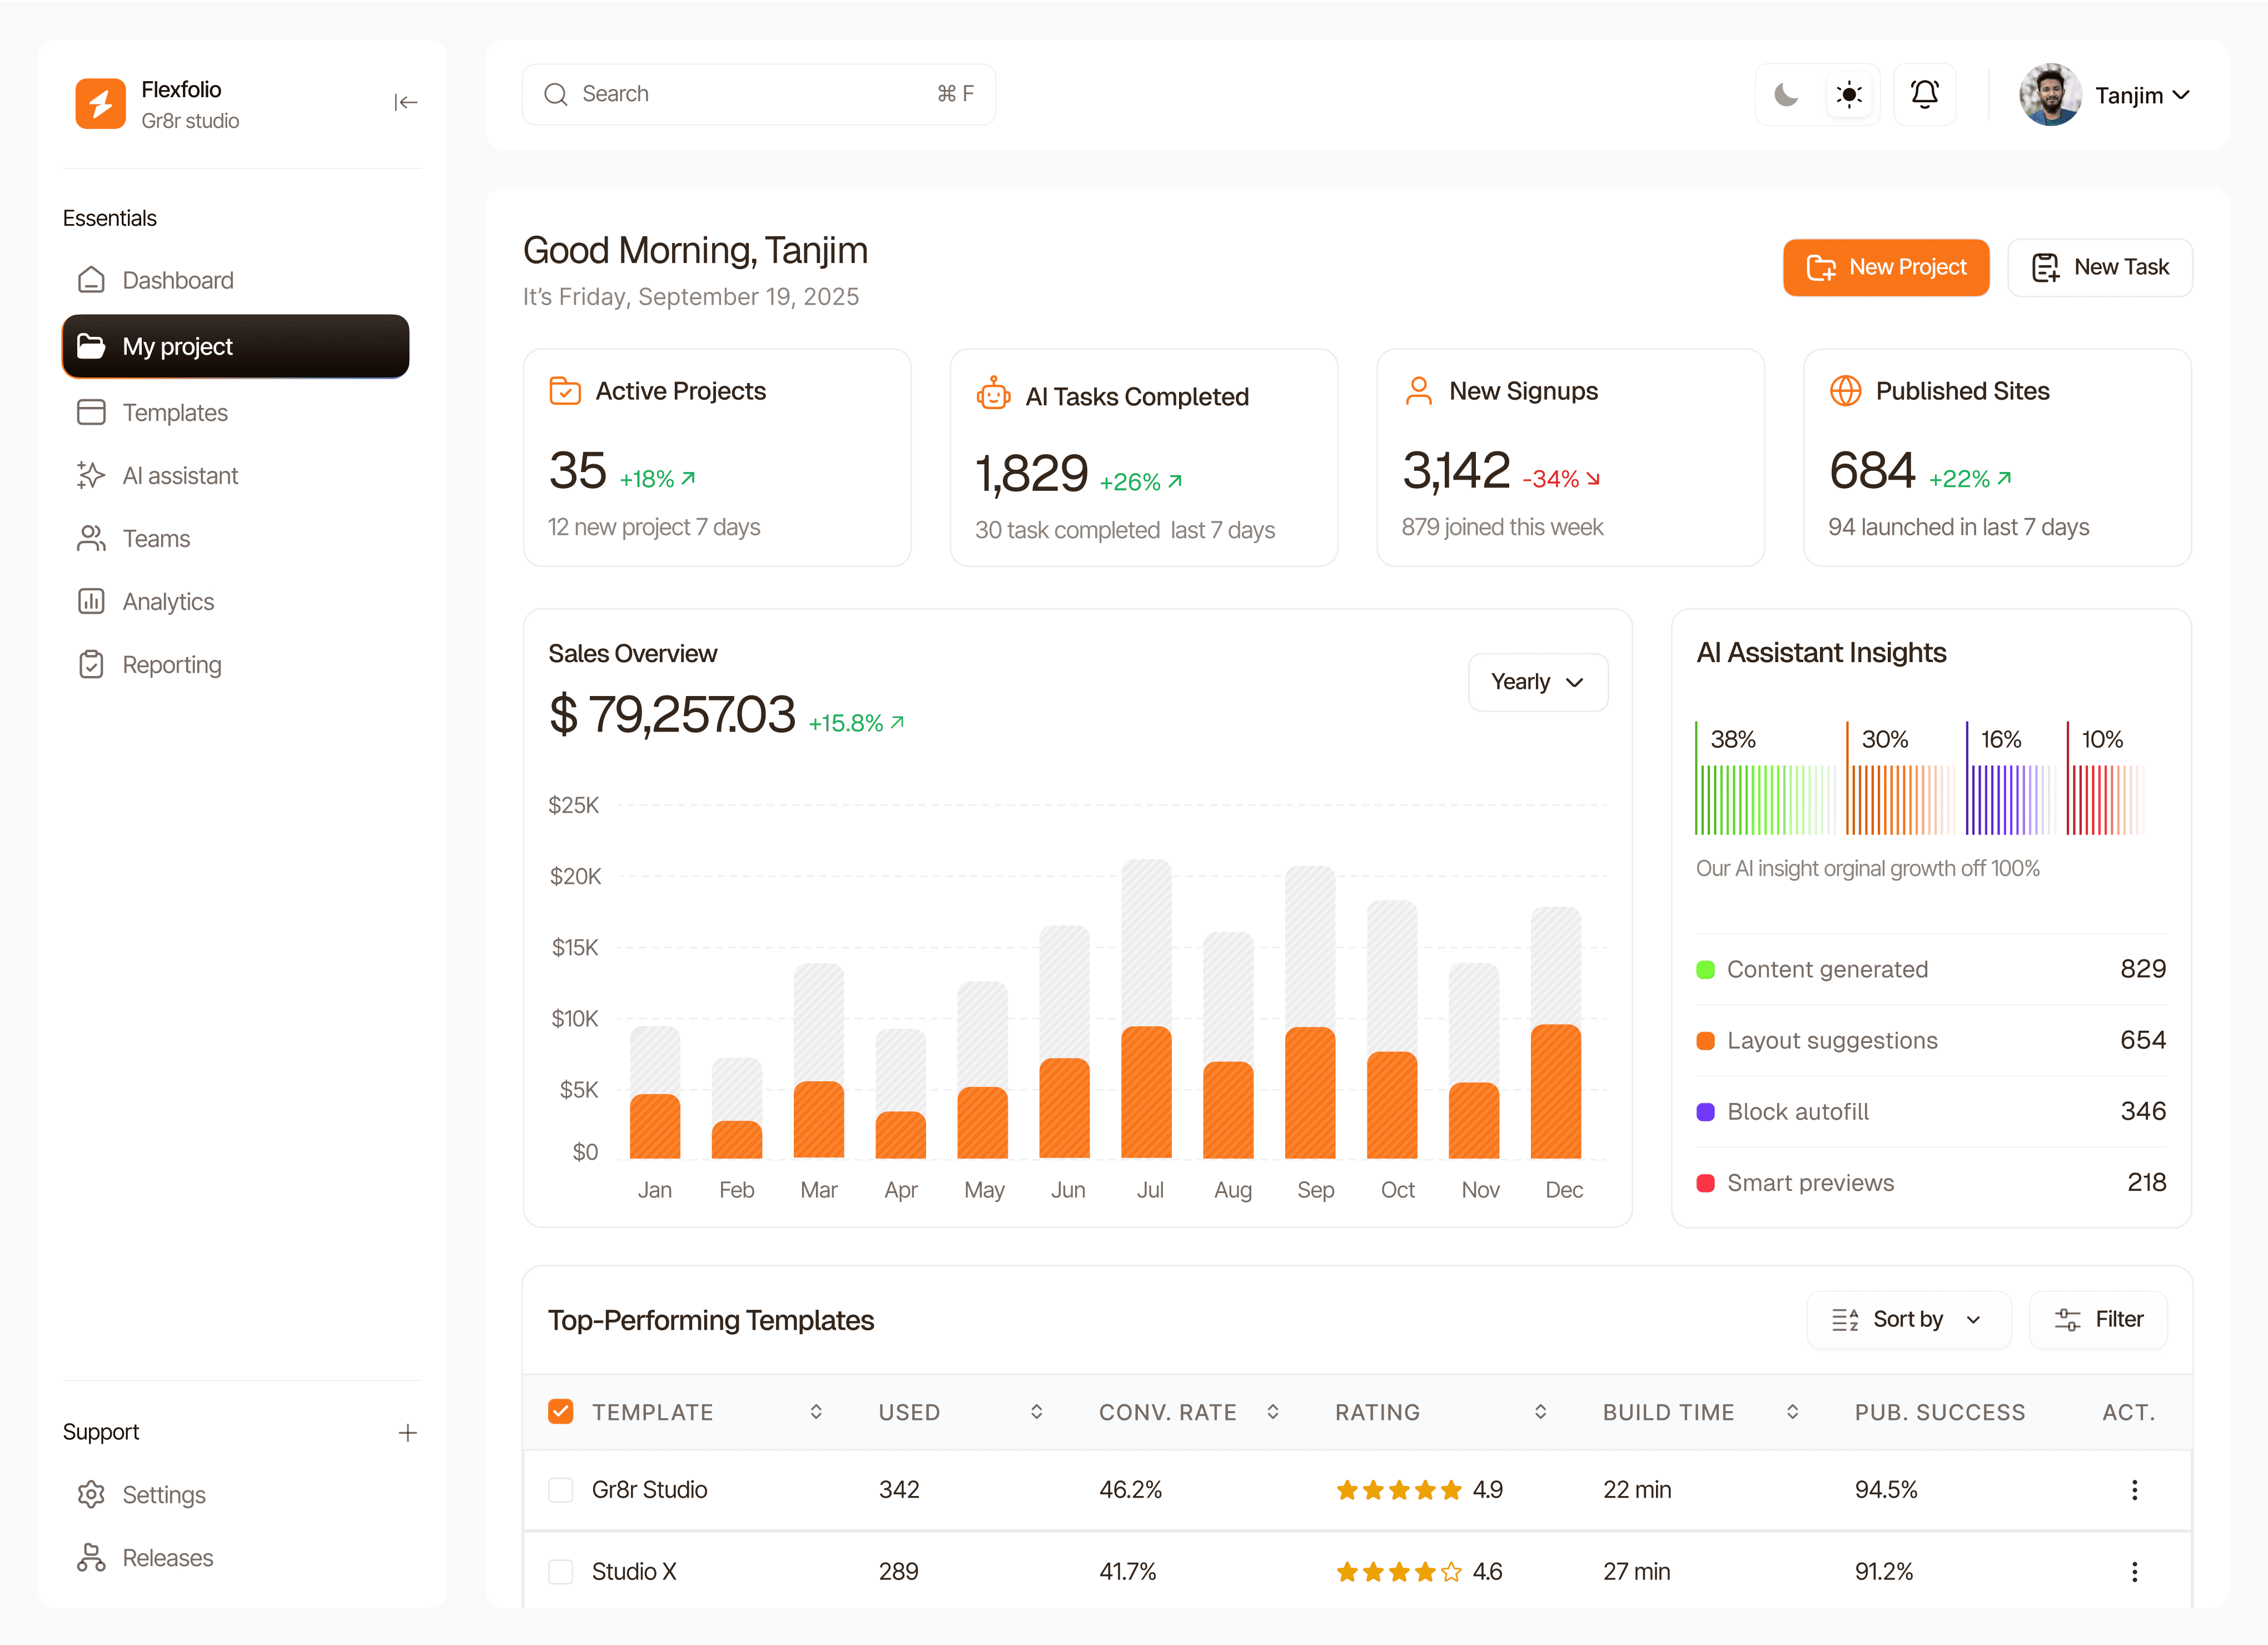Open the notifications bell
This screenshot has height=1645, width=2268.
pyautogui.click(x=1924, y=95)
